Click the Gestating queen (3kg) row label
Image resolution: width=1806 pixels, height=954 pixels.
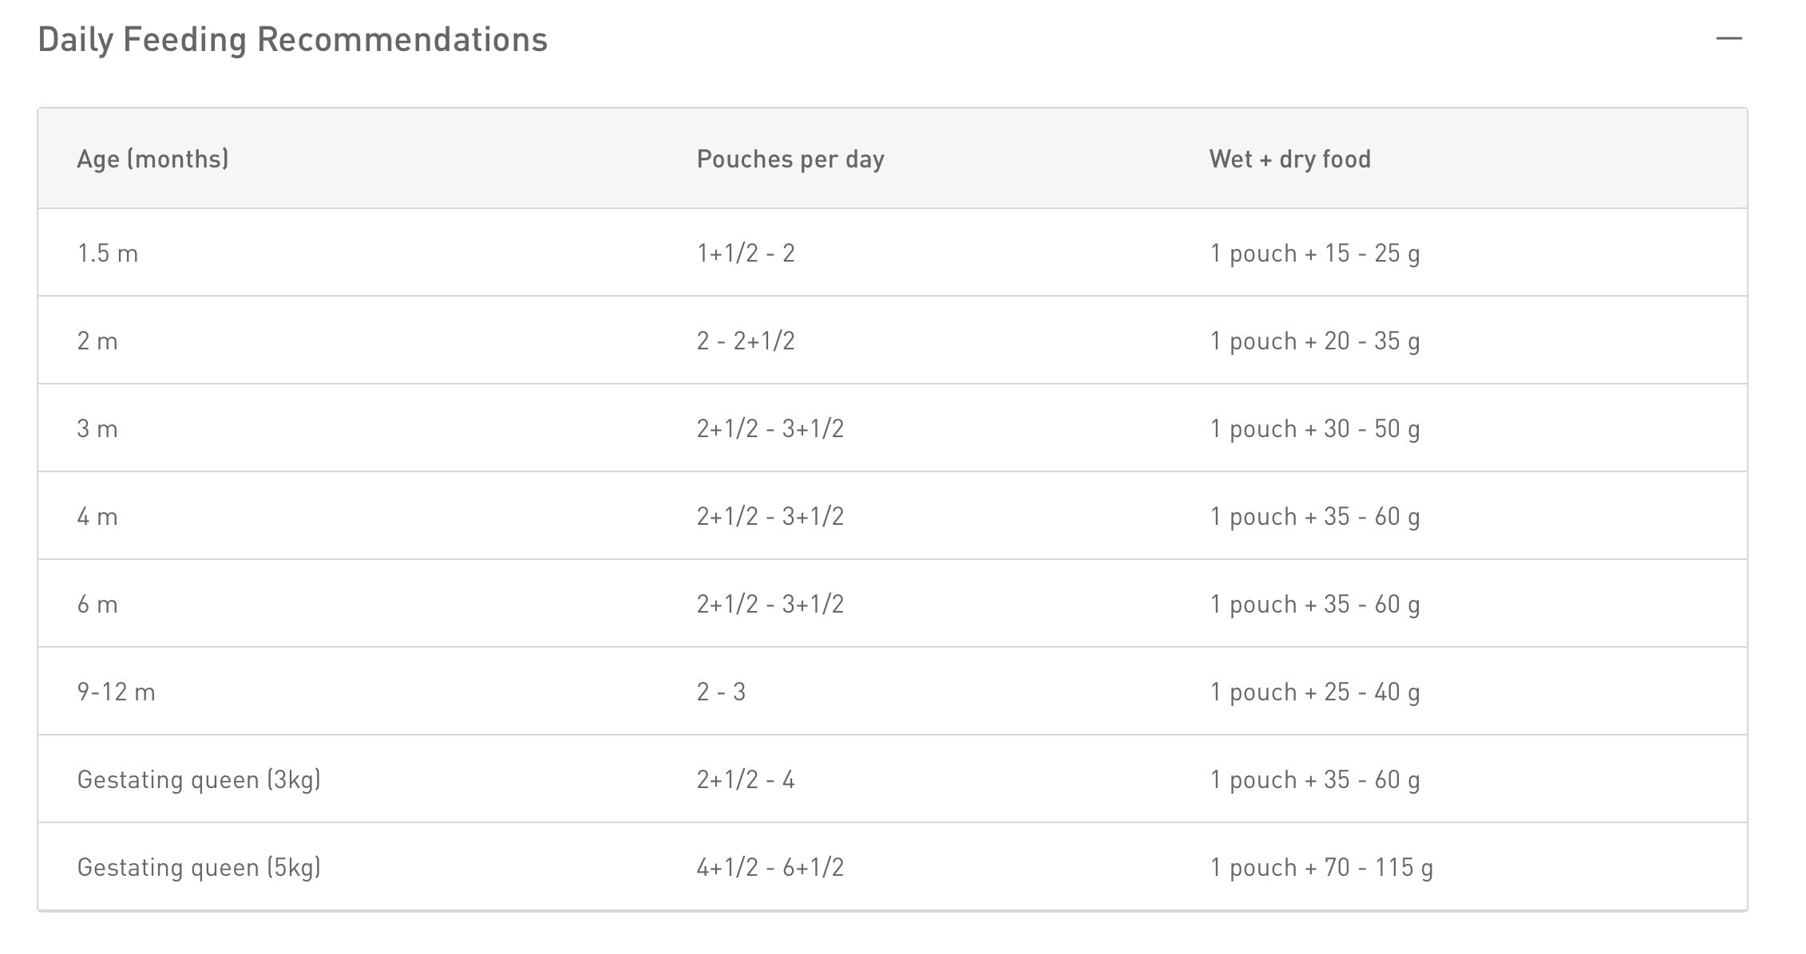[199, 779]
